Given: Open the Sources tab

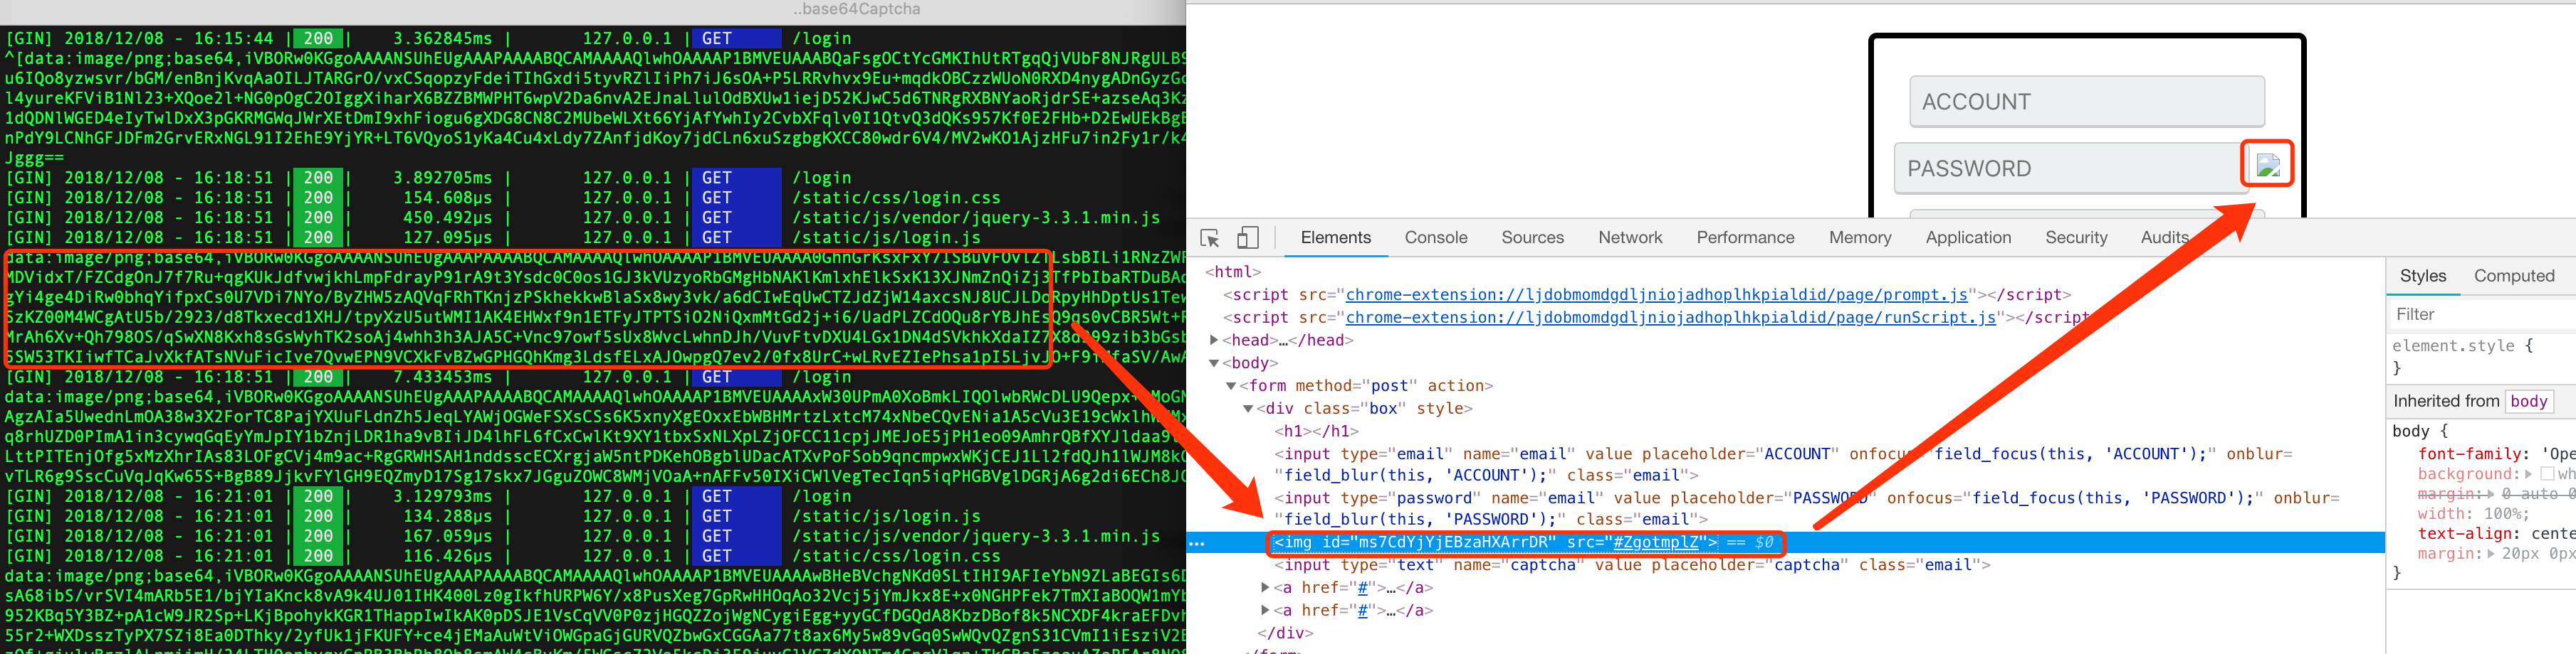Looking at the screenshot, I should (x=1532, y=237).
